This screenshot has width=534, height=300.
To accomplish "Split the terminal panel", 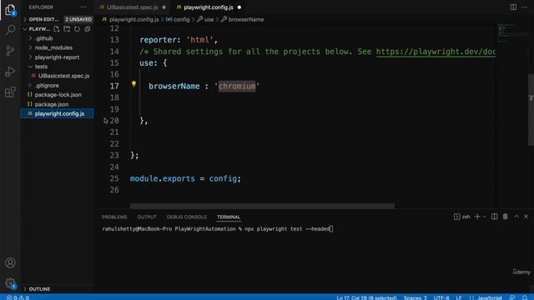I will [x=494, y=217].
